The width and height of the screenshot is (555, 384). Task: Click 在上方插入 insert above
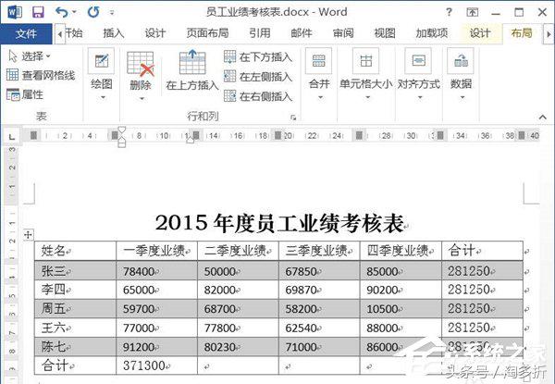tap(191, 70)
